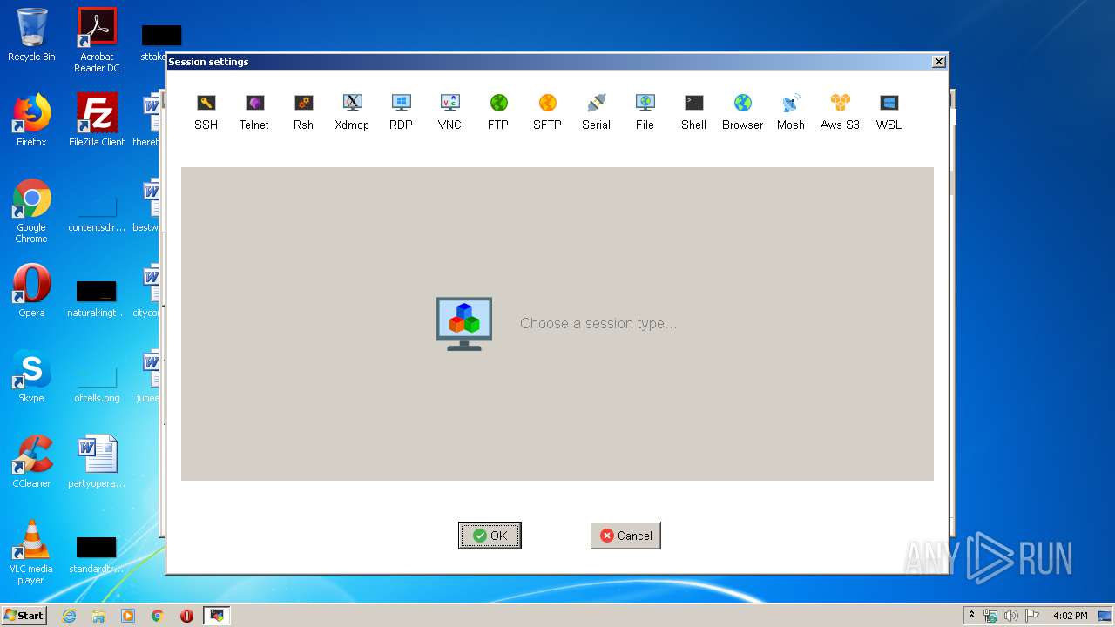Open the volume control in tray
Screen dimensions: 1115x627
[1011, 616]
